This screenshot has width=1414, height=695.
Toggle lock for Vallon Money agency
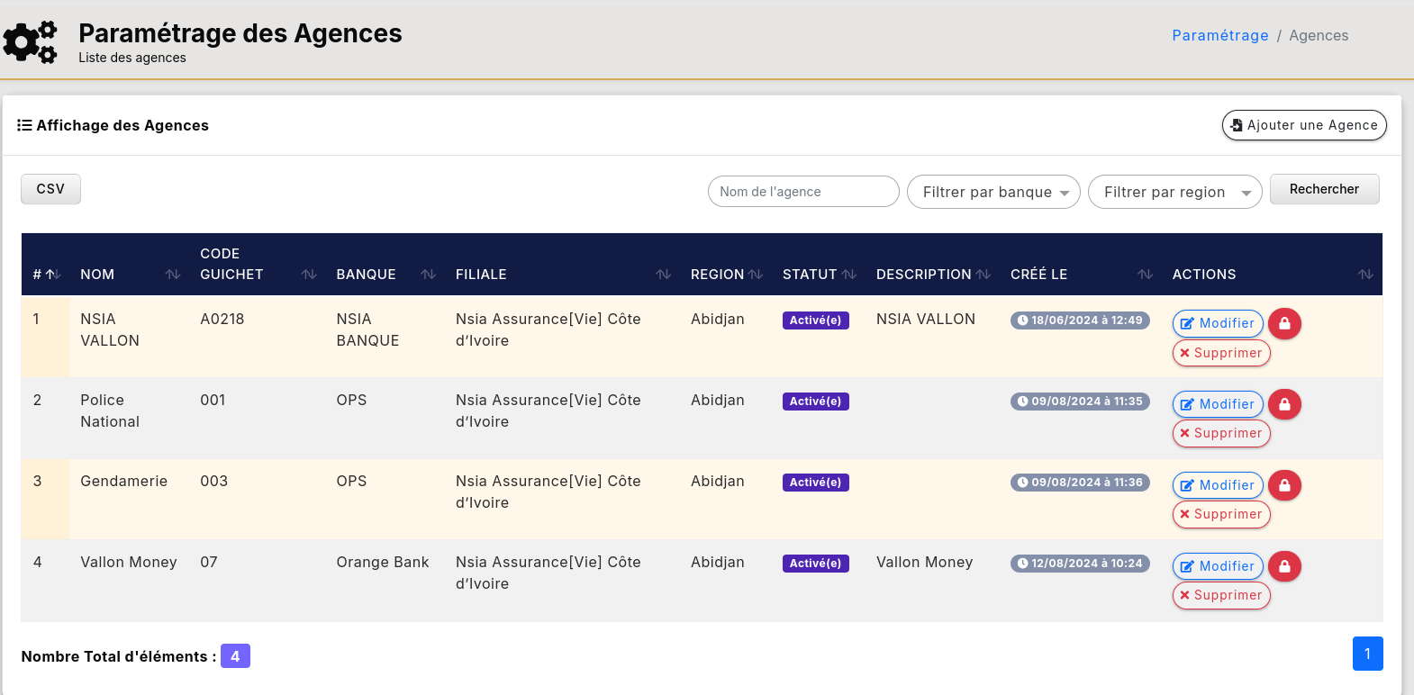(x=1284, y=566)
